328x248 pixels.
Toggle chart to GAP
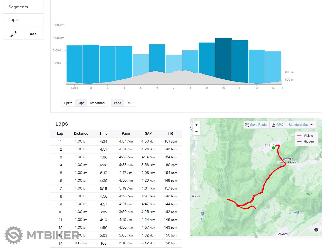(x=129, y=103)
